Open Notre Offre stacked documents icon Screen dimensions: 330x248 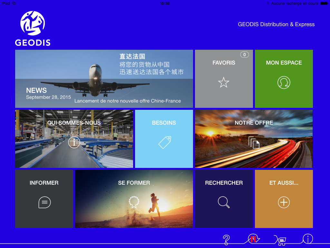point(254,142)
